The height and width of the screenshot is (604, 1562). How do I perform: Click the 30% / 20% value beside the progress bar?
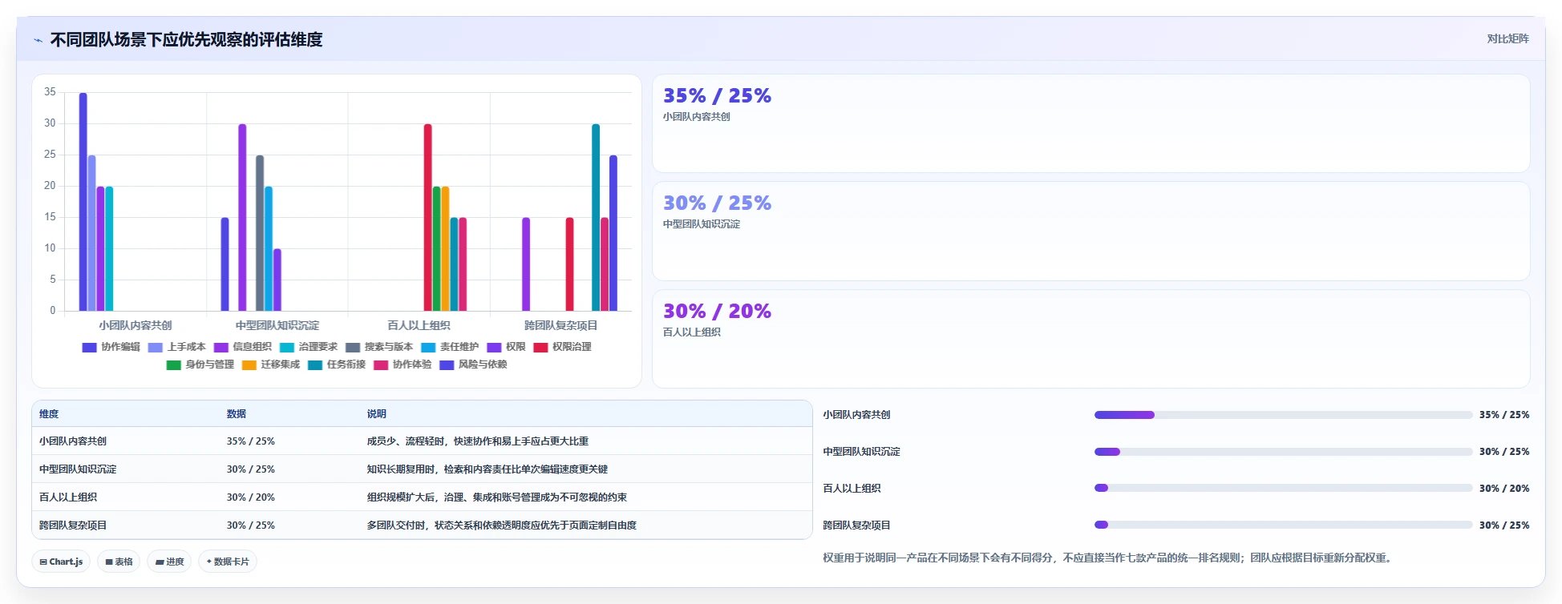tap(1504, 488)
